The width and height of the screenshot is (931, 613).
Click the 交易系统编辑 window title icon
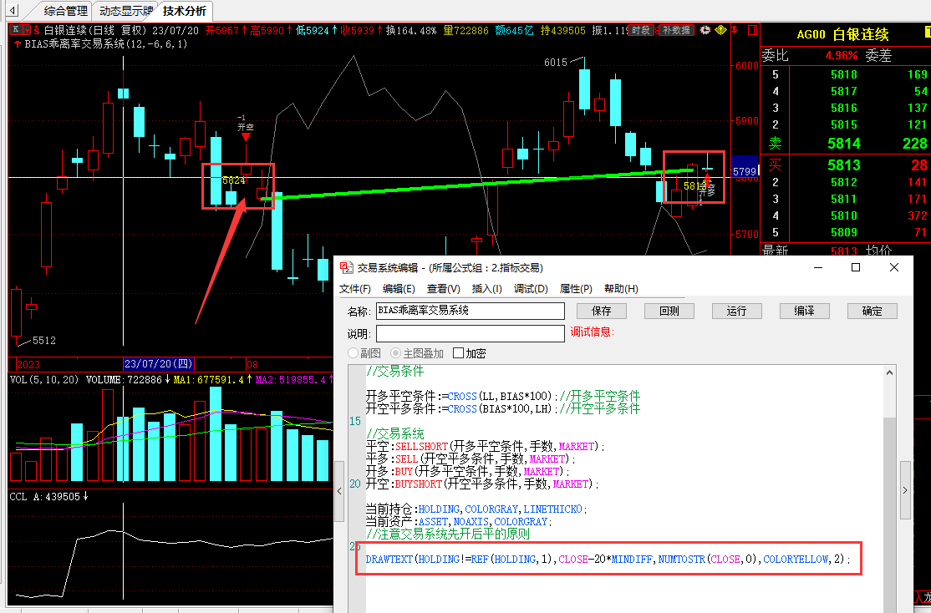tap(346, 267)
